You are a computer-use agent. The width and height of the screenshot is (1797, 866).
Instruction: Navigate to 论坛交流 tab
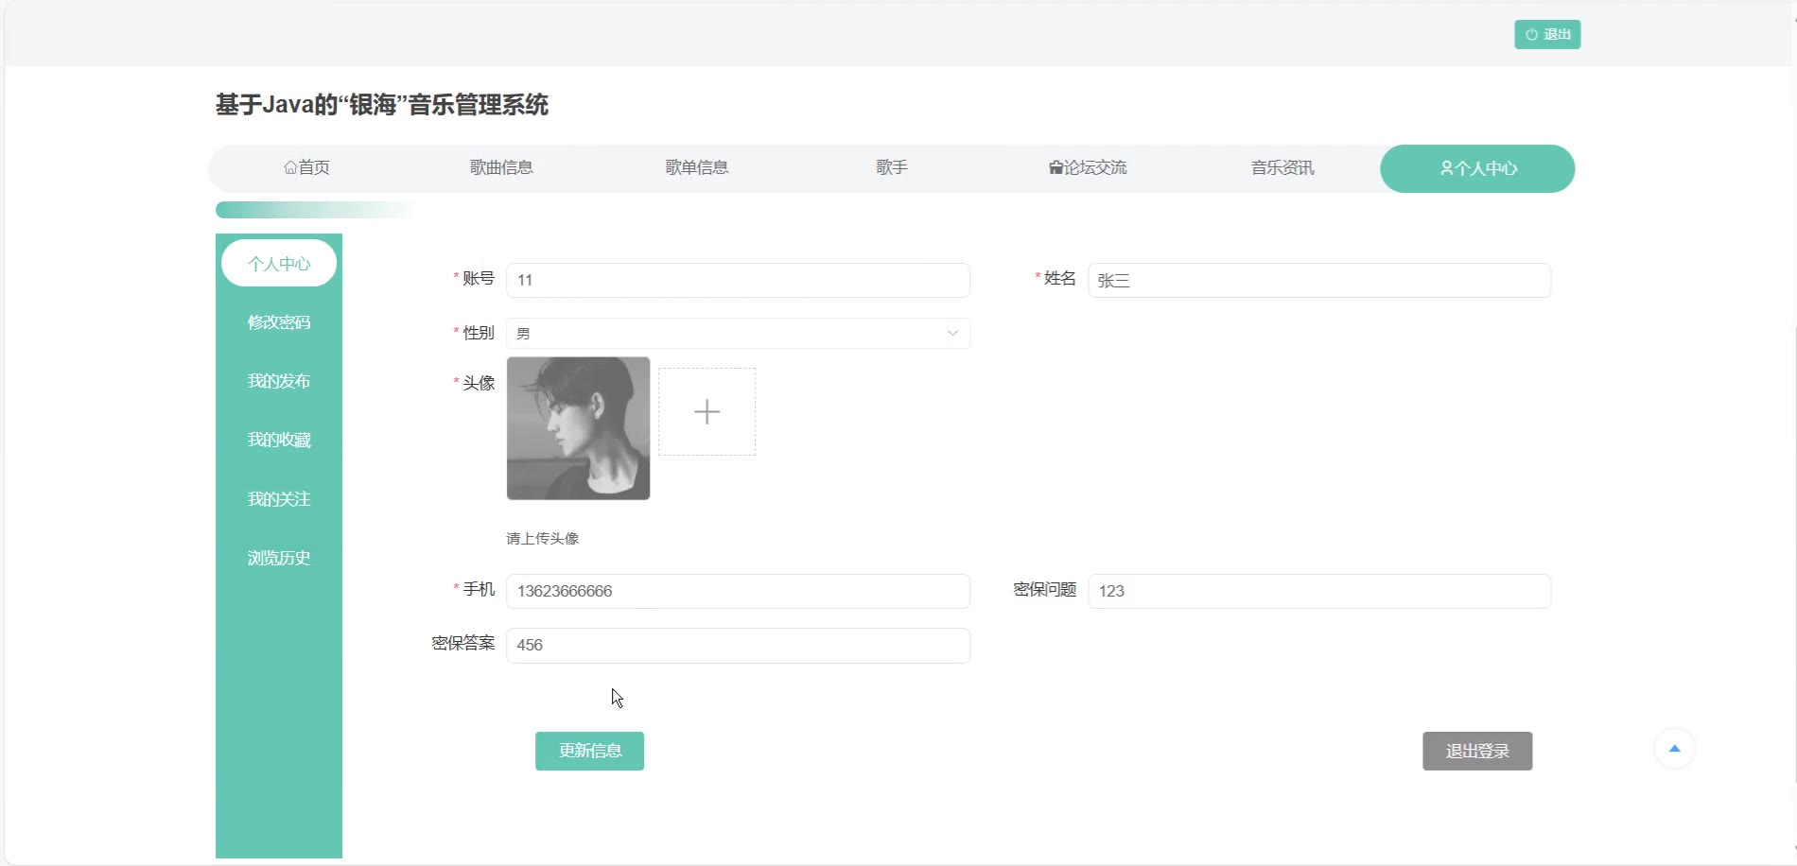[1087, 168]
